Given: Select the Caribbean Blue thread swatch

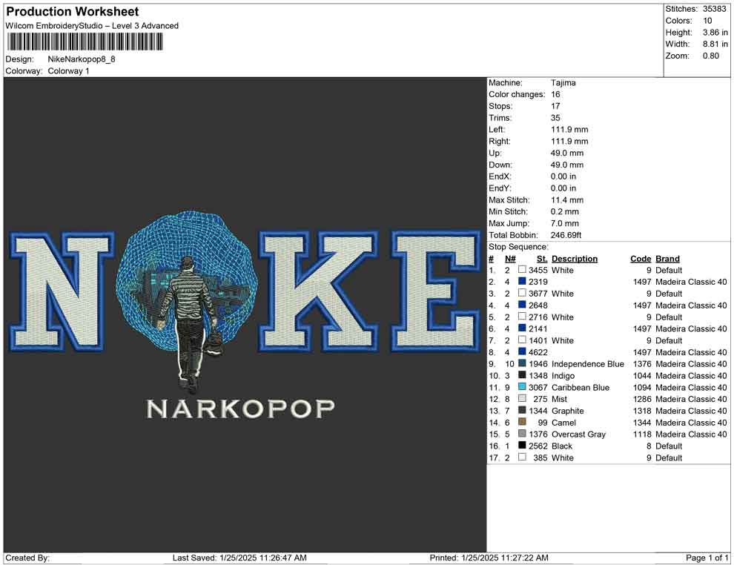Looking at the screenshot, I should [x=521, y=387].
